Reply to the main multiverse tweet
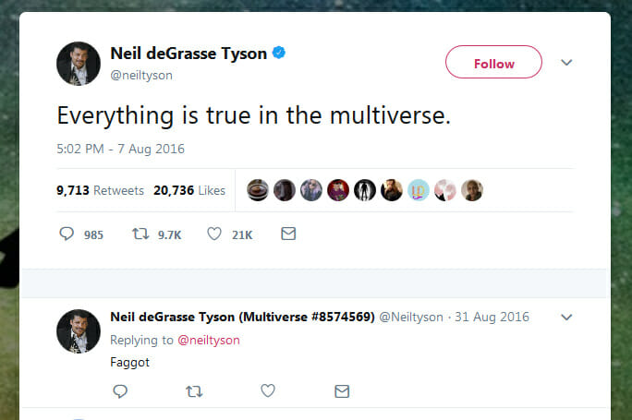Image resolution: width=632 pixels, height=420 pixels. [67, 234]
